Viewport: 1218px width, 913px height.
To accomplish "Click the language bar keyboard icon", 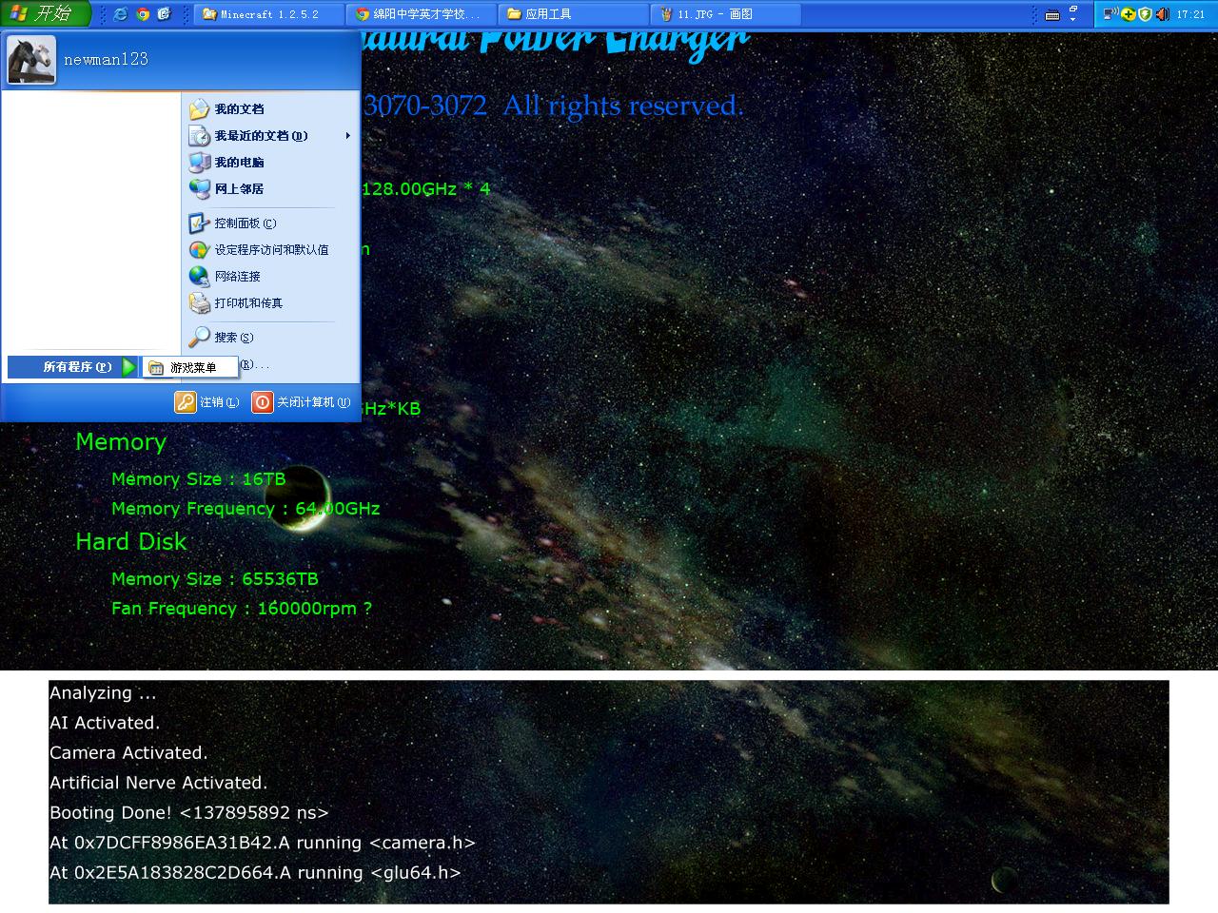I will [1052, 14].
